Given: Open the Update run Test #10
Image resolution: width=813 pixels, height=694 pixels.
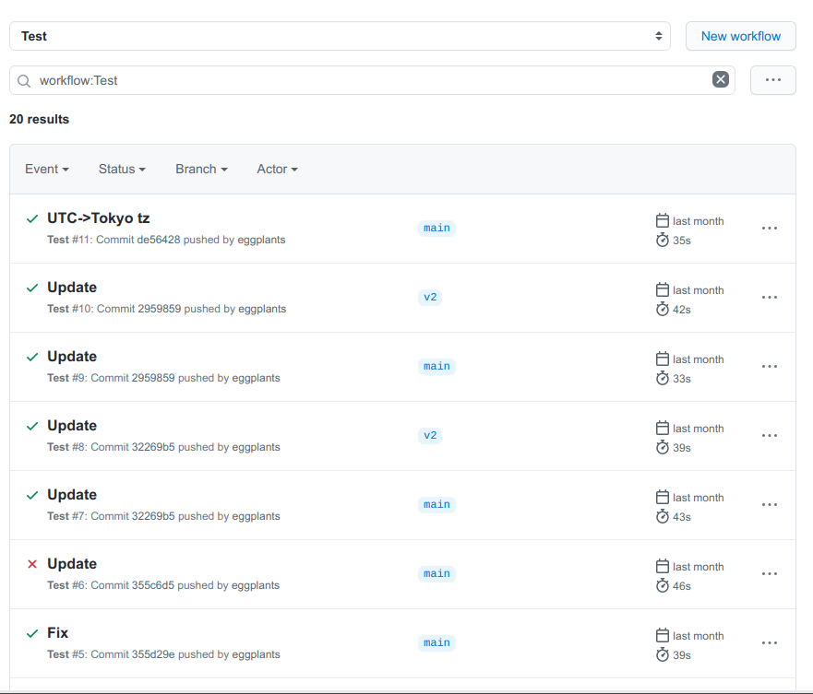Looking at the screenshot, I should 72,288.
